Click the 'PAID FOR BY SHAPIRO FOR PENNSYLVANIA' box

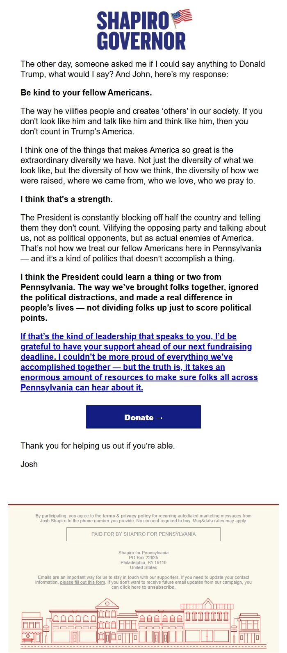point(143,534)
